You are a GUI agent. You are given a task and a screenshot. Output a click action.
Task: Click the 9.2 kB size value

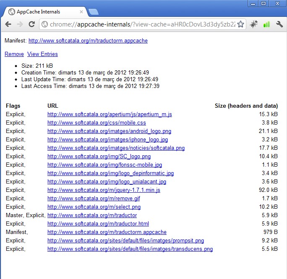tap(270, 241)
